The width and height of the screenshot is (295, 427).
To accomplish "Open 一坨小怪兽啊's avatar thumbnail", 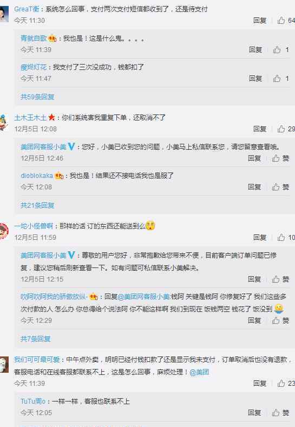I will pyautogui.click(x=4, y=231).
